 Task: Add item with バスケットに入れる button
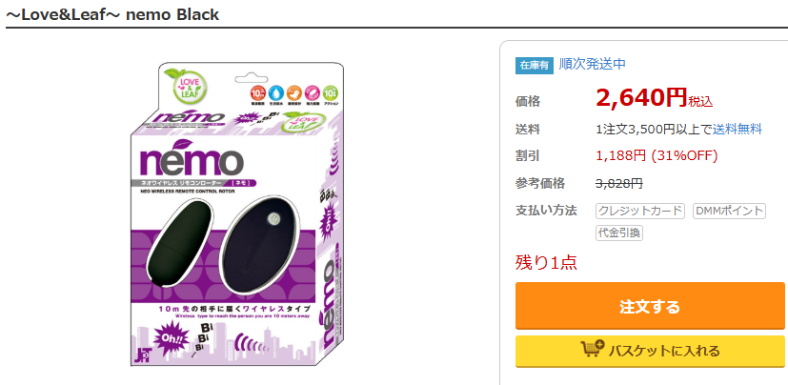click(x=650, y=351)
